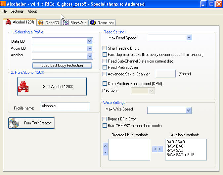Click Load Last Copy Protection button
The width and height of the screenshot is (223, 175).
tap(62, 66)
